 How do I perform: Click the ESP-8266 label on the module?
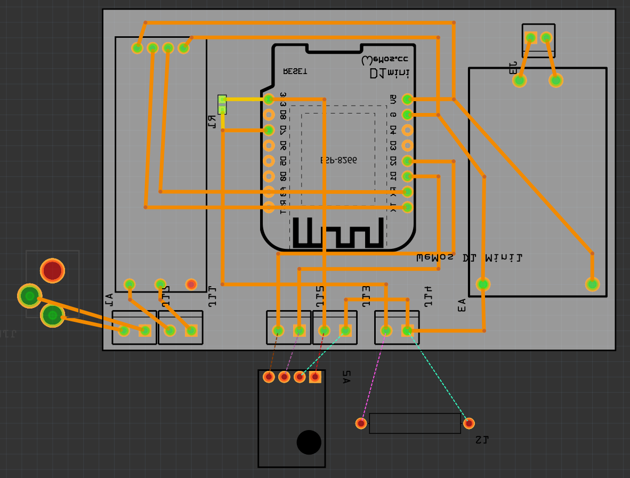pos(338,160)
